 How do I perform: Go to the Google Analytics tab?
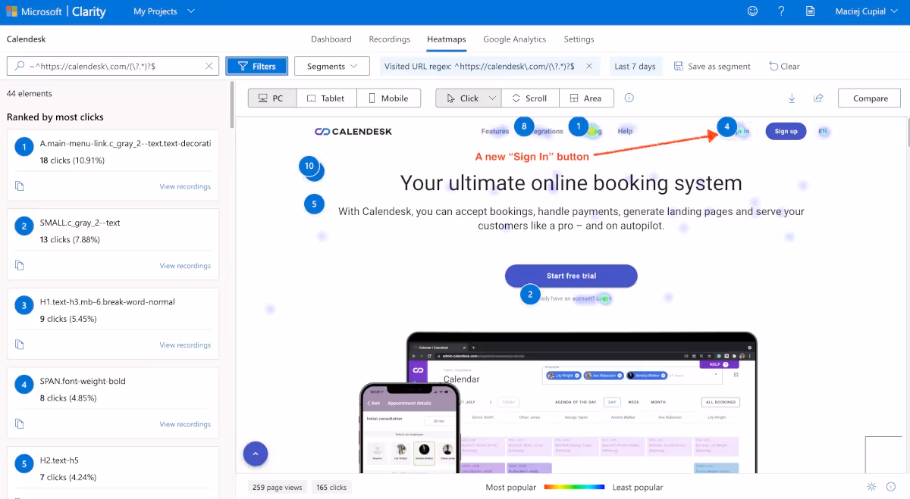[514, 39]
